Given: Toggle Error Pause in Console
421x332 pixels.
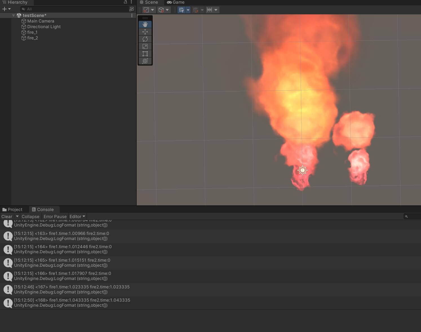Looking at the screenshot, I should (55, 216).
